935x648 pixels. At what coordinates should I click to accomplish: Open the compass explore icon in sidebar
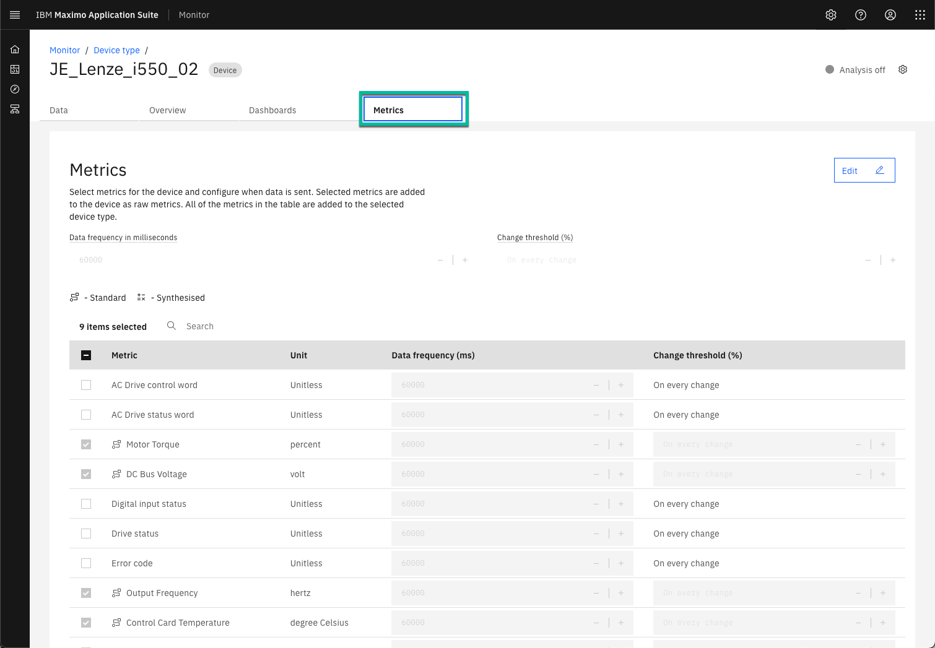click(15, 89)
